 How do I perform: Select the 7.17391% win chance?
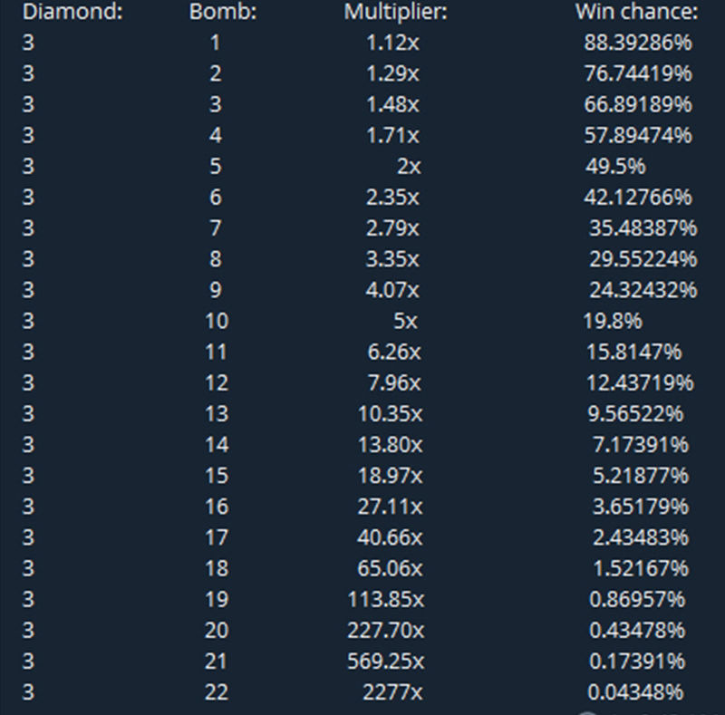point(641,445)
